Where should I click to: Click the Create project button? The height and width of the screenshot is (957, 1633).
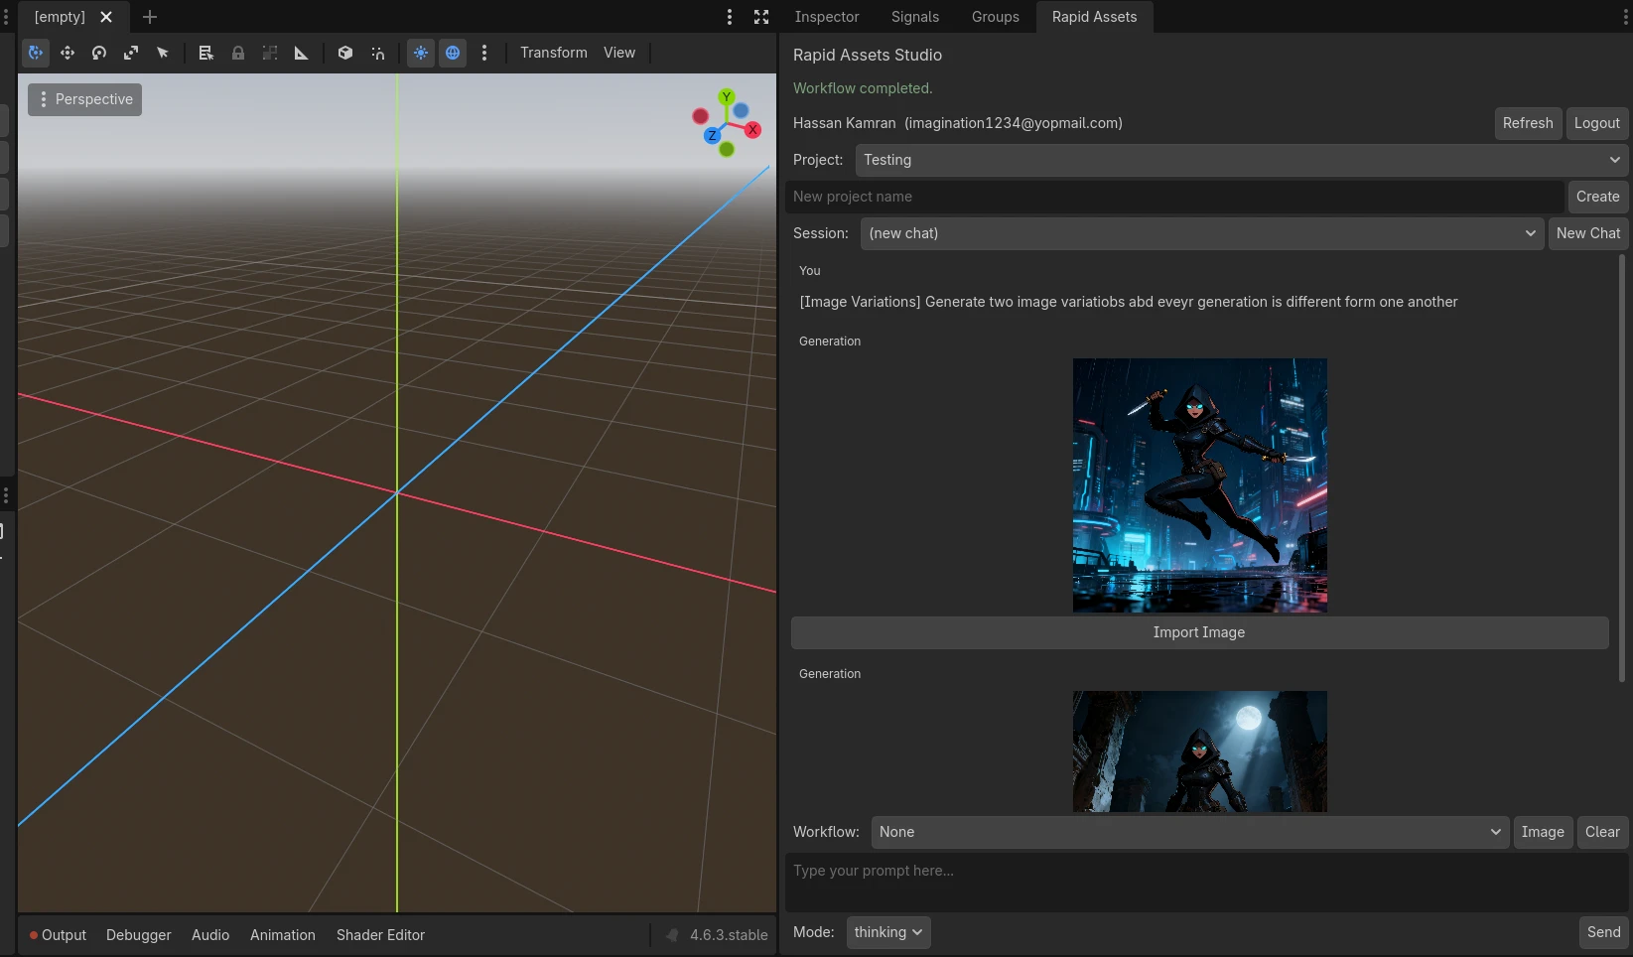click(1598, 197)
